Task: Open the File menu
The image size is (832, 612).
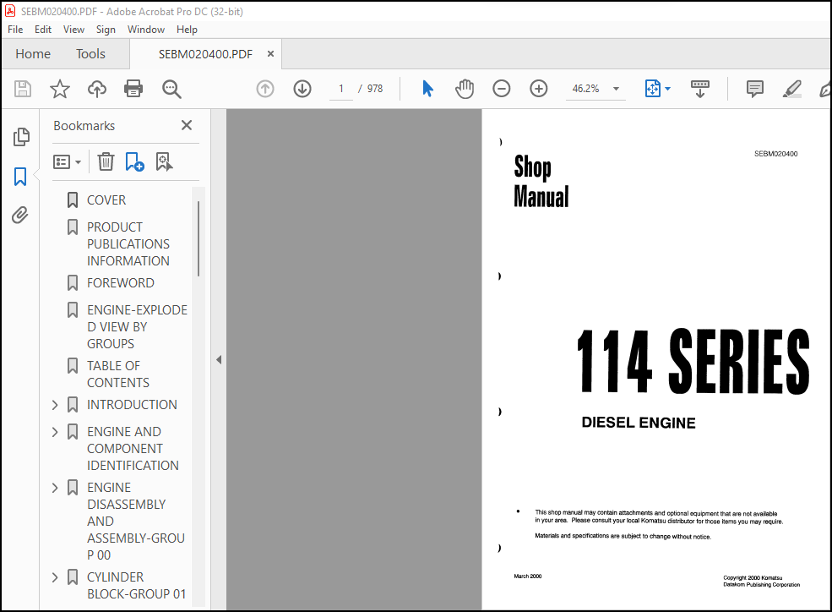Action: (15, 30)
